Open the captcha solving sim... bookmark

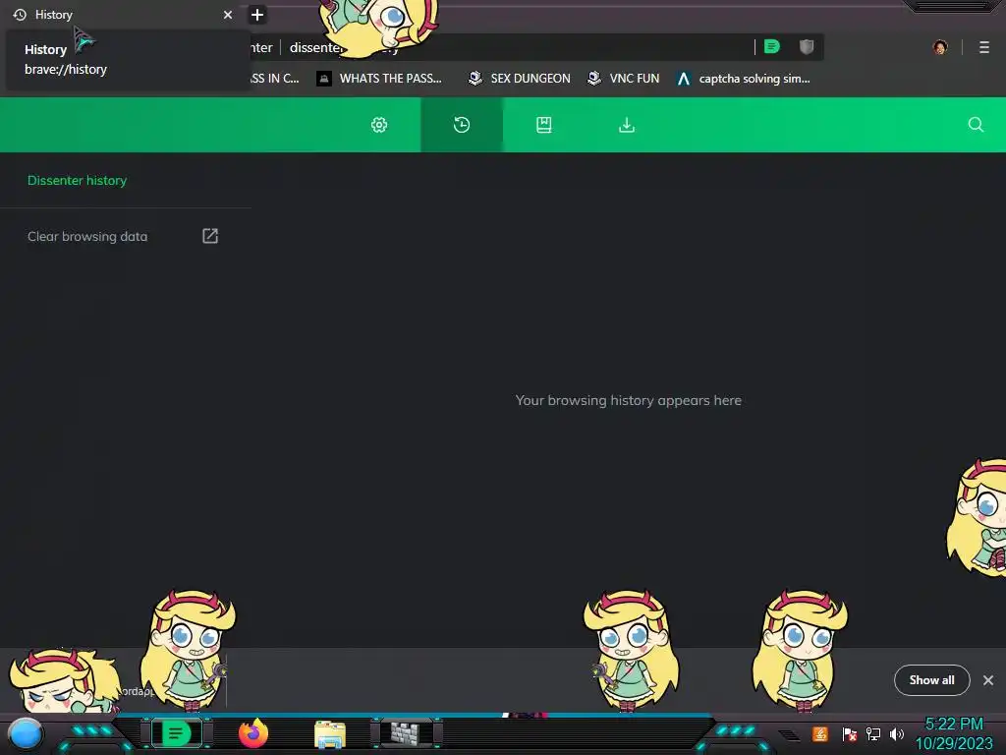[744, 79]
